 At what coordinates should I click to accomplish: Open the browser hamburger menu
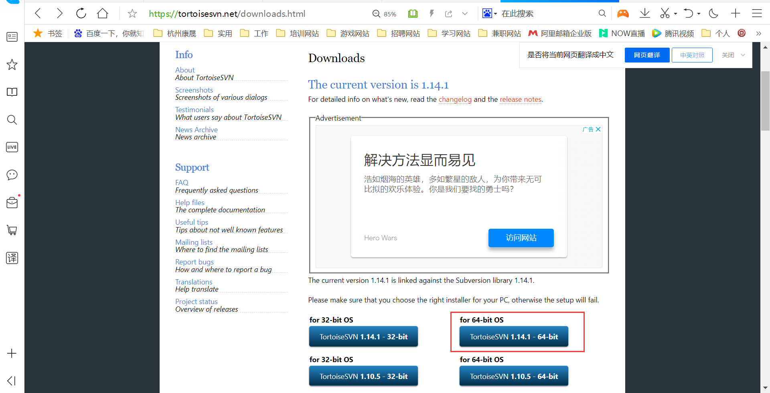[757, 13]
